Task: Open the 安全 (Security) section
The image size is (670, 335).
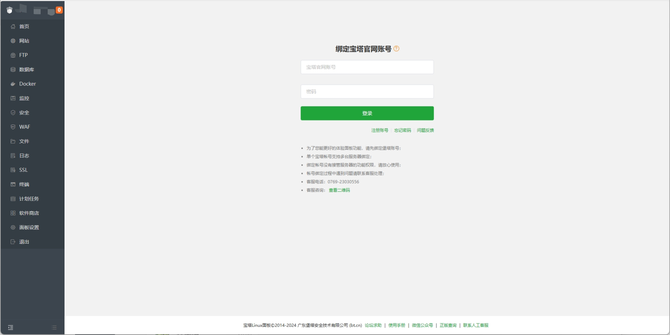Action: (x=23, y=112)
